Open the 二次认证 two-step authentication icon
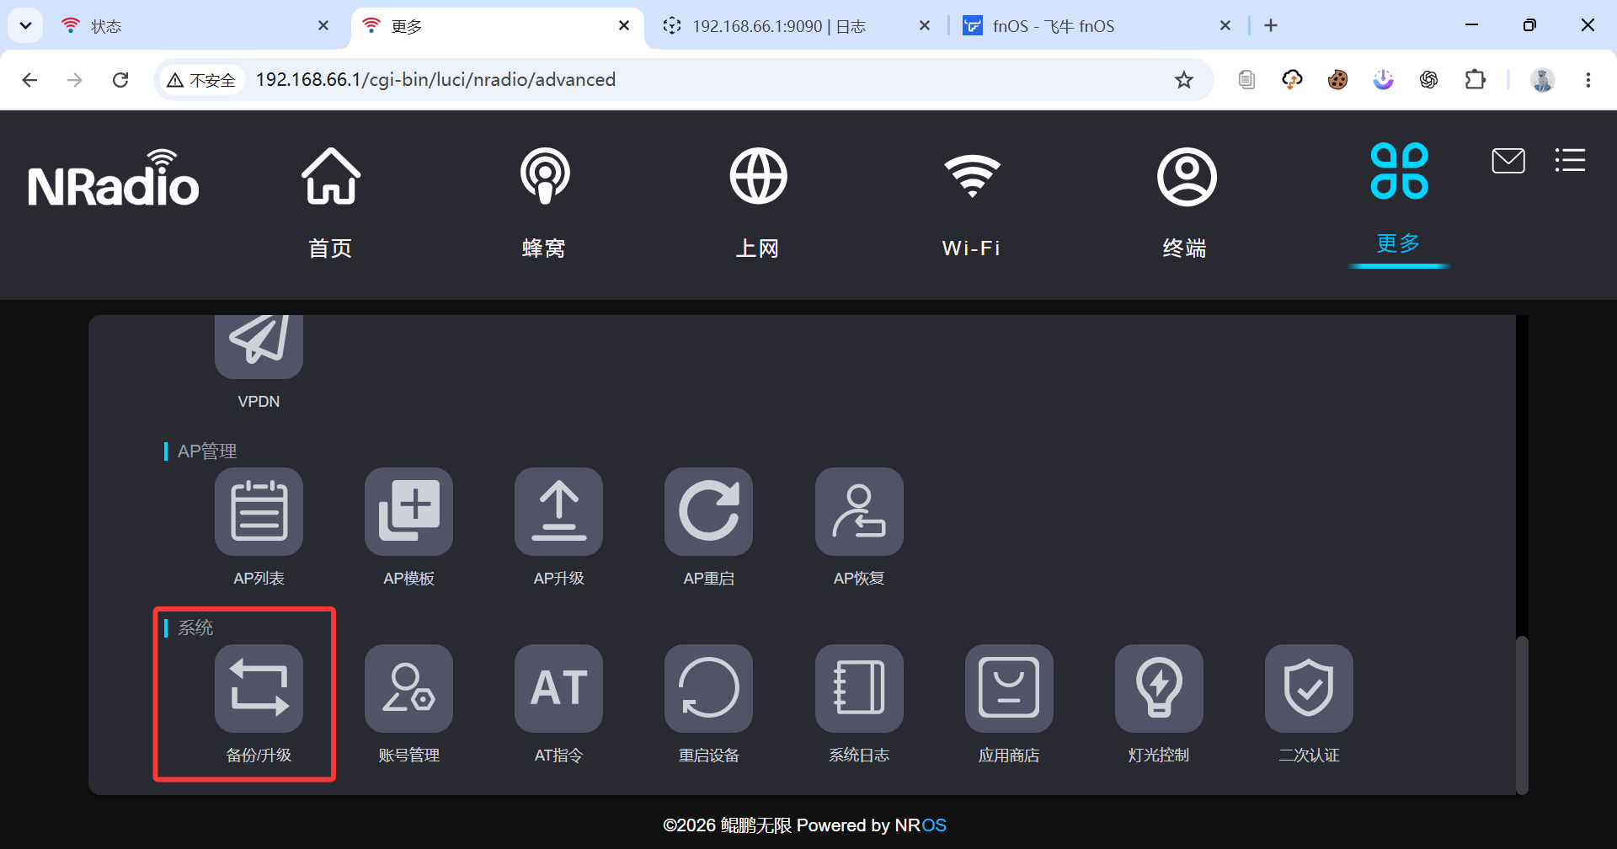Image resolution: width=1617 pixels, height=849 pixels. 1309,688
